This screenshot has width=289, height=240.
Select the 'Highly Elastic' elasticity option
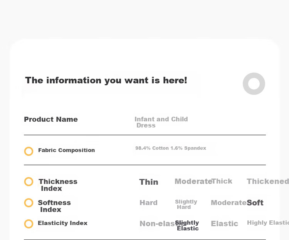tap(268, 223)
